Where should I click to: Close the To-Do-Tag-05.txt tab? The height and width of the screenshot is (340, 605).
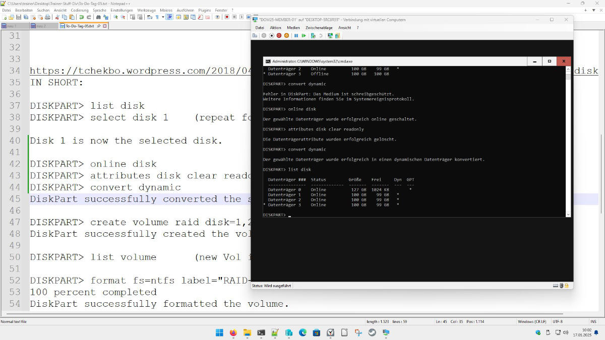pos(105,26)
